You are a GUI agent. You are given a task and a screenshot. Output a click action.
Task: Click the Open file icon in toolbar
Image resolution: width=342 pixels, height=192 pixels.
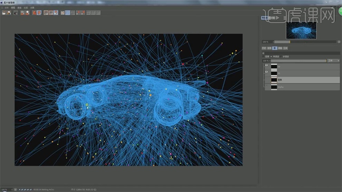click(x=4, y=13)
